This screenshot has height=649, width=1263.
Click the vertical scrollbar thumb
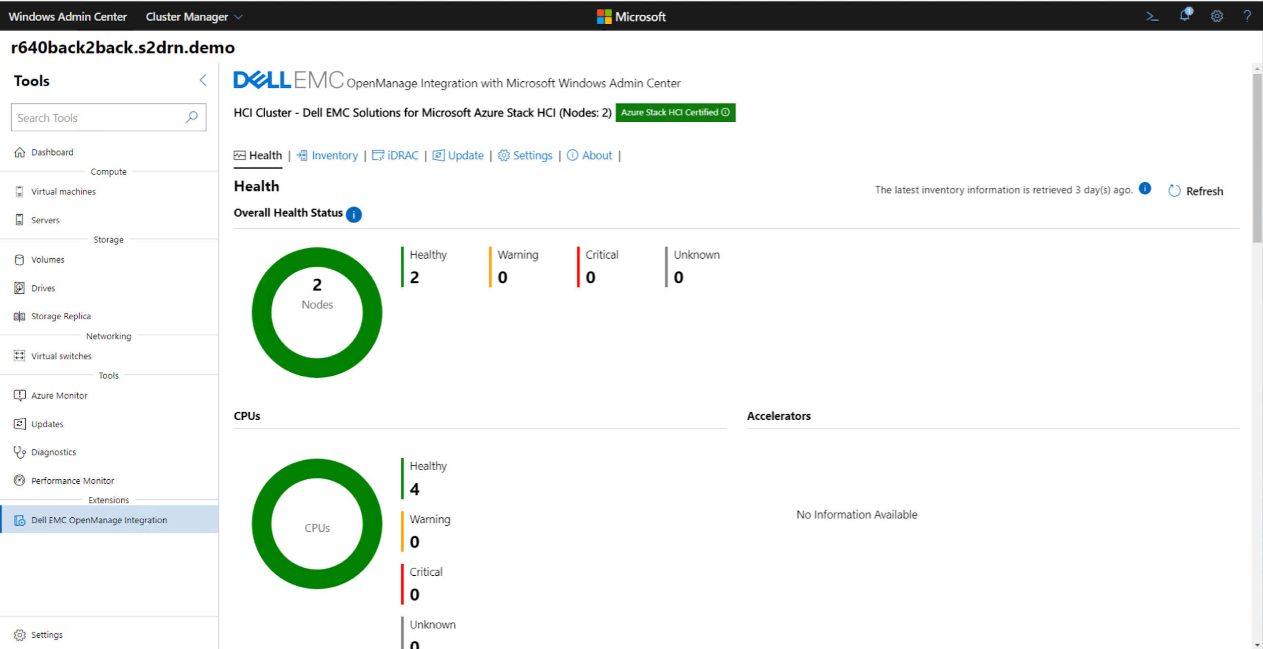(x=1257, y=159)
